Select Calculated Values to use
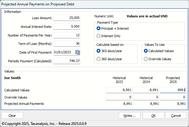 158,51
